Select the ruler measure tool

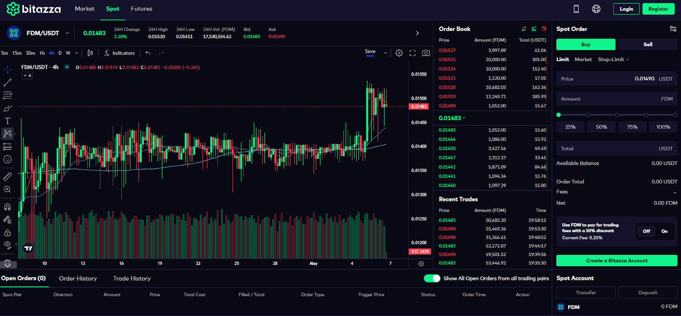[x=8, y=176]
